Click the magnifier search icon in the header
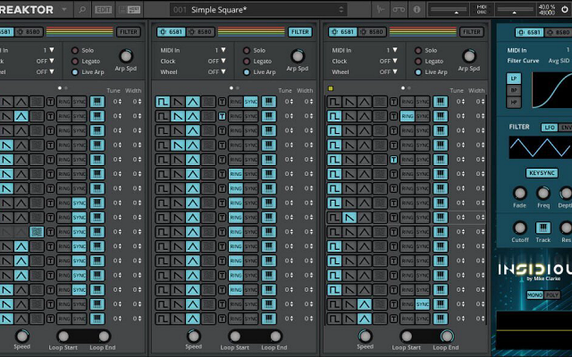Image resolution: width=572 pixels, height=357 pixels. [x=82, y=10]
